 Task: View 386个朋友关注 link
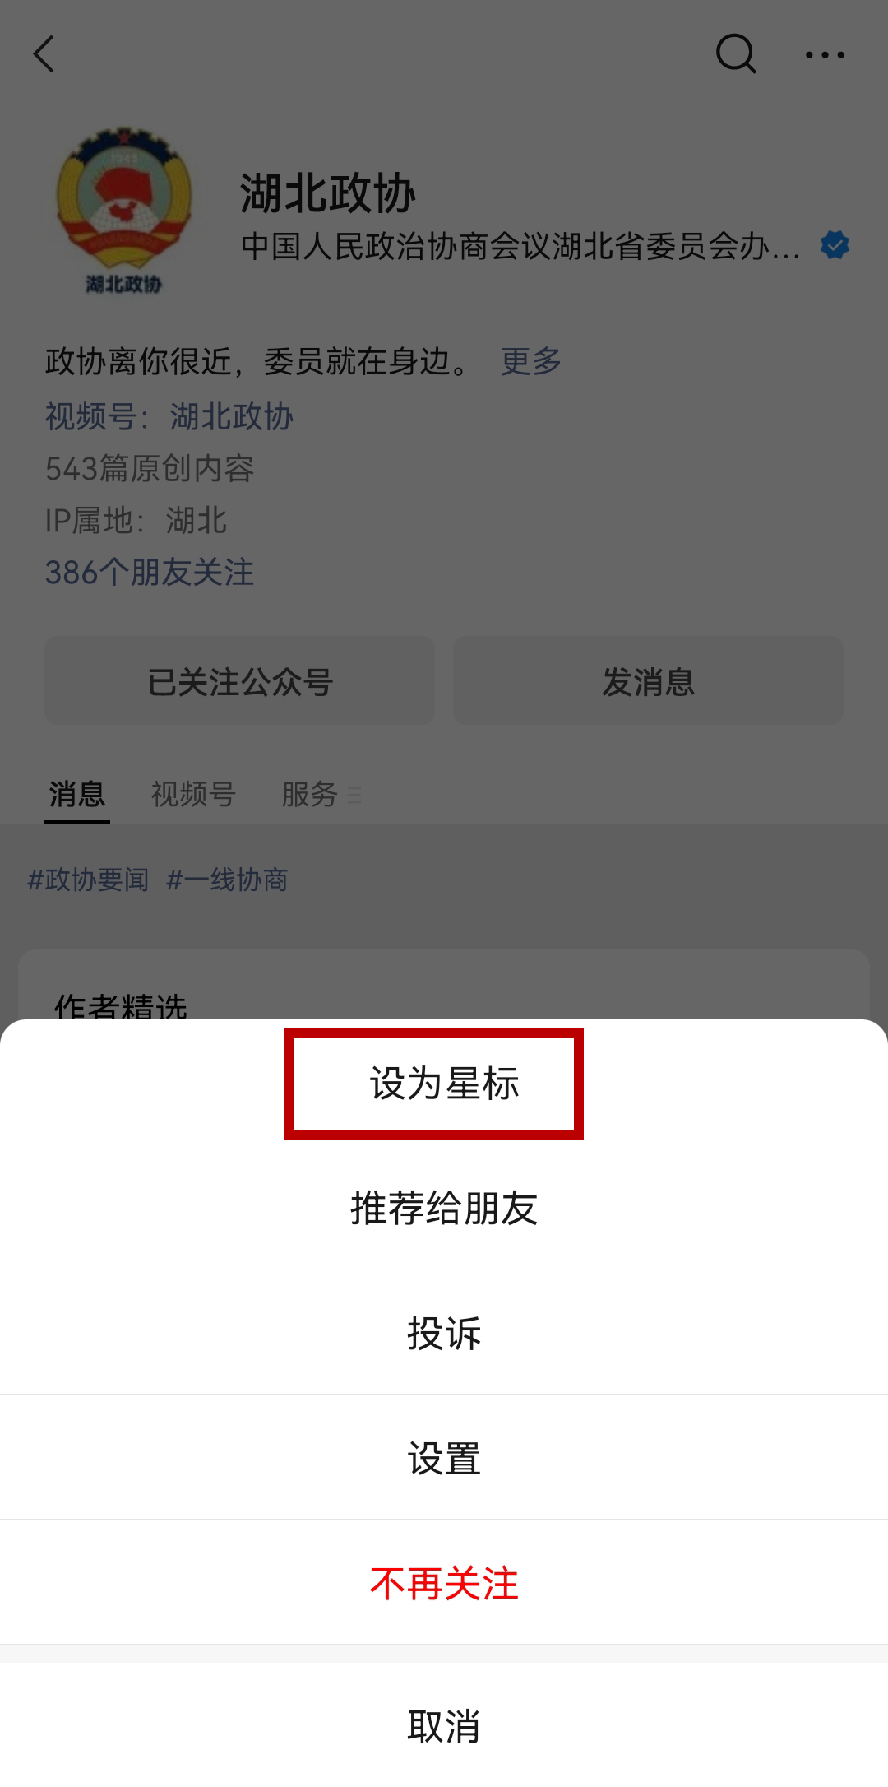[150, 572]
